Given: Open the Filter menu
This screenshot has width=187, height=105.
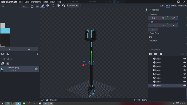Looking at the screenshot, I should (x=45, y=2).
